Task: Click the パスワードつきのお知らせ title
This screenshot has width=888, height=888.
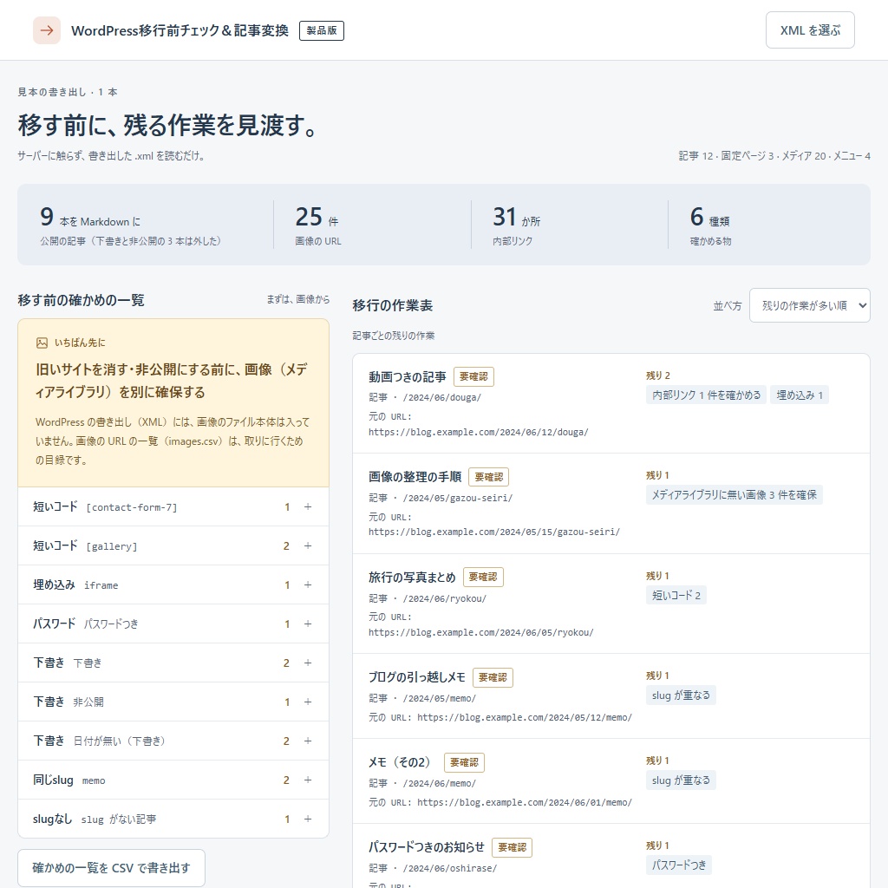Action: coord(427,847)
